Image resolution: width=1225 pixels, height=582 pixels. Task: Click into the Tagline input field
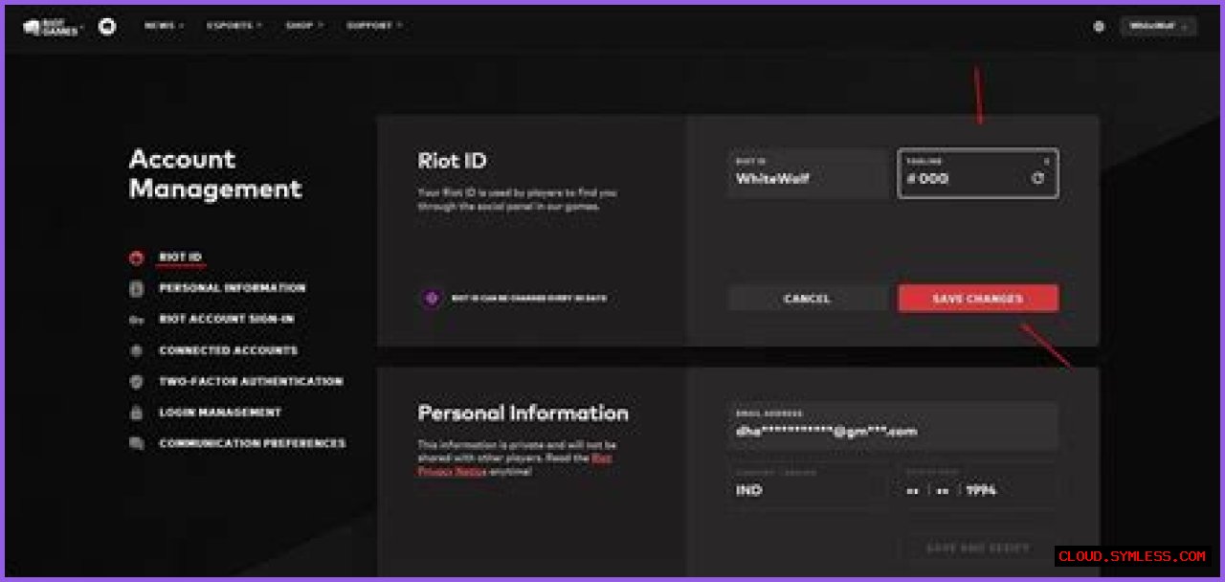click(967, 178)
